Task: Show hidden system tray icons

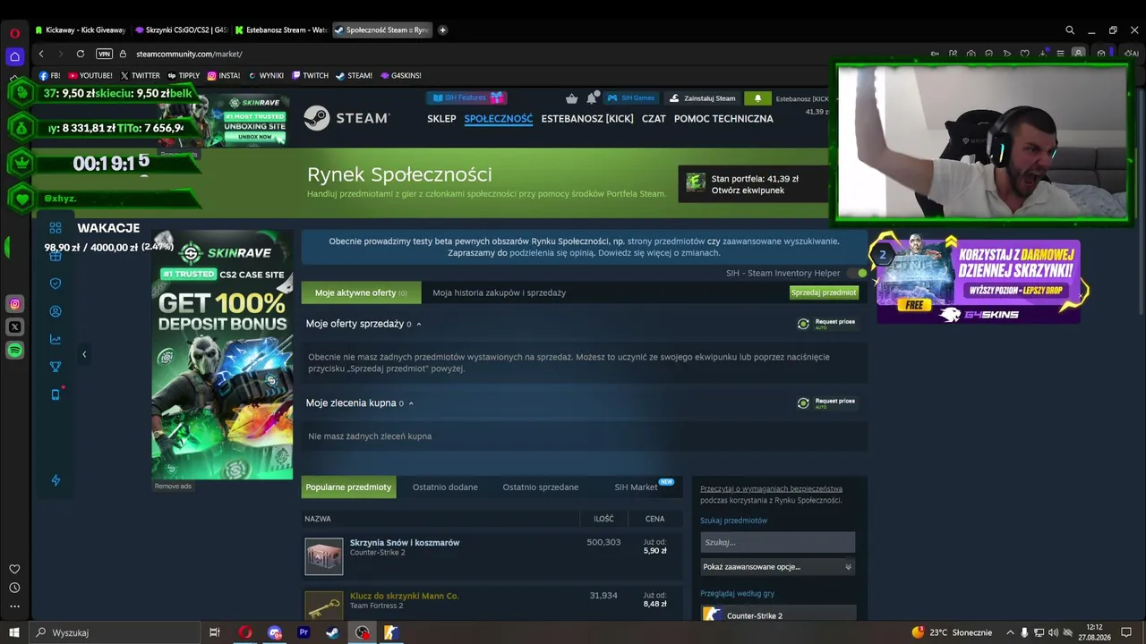Action: [x=1010, y=632]
